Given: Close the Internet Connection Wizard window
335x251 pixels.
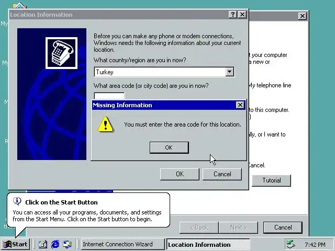Looking at the screenshot, I should [x=303, y=16].
